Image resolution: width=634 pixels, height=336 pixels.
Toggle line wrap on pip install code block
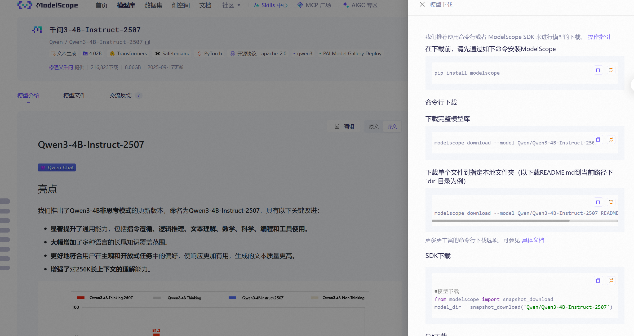pyautogui.click(x=611, y=70)
